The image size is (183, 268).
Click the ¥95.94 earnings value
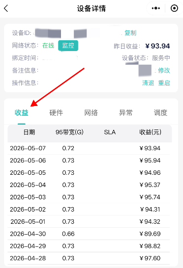click(150, 161)
